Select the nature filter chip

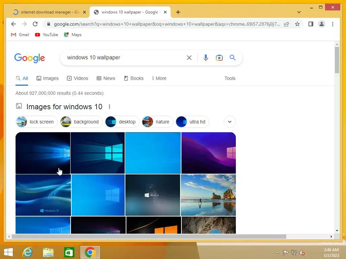click(157, 122)
